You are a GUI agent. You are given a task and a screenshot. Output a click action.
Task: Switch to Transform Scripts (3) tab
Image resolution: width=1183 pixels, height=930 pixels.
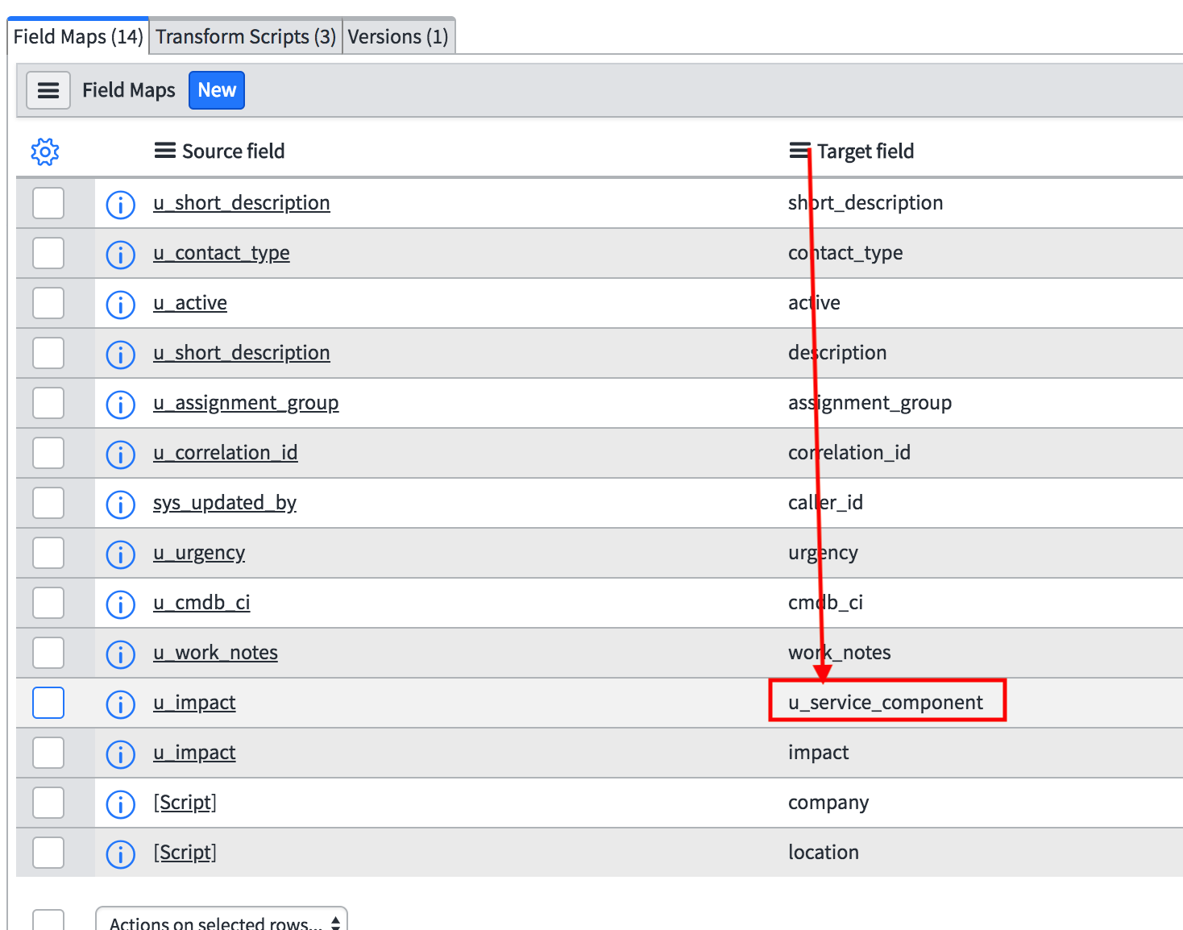(246, 37)
